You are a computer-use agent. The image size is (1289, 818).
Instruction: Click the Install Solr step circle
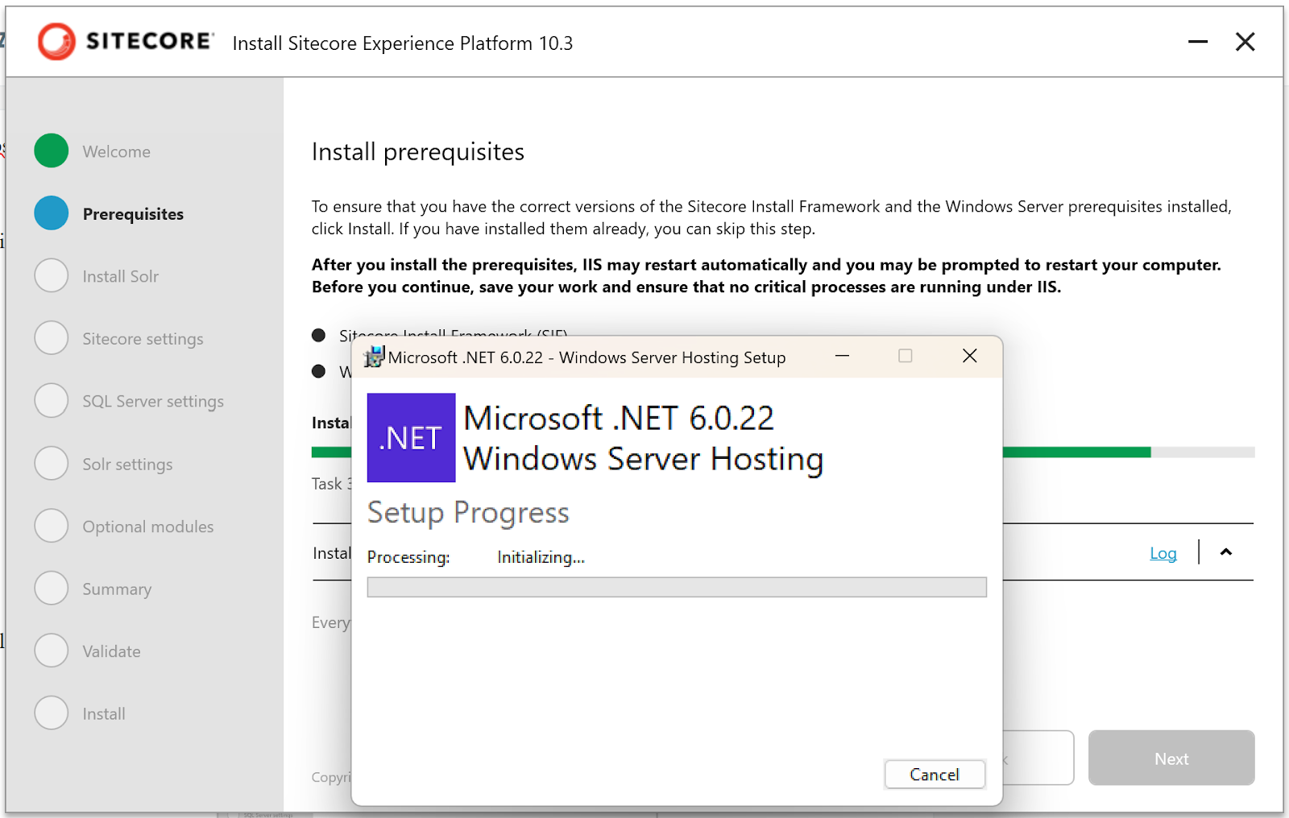pyautogui.click(x=52, y=275)
